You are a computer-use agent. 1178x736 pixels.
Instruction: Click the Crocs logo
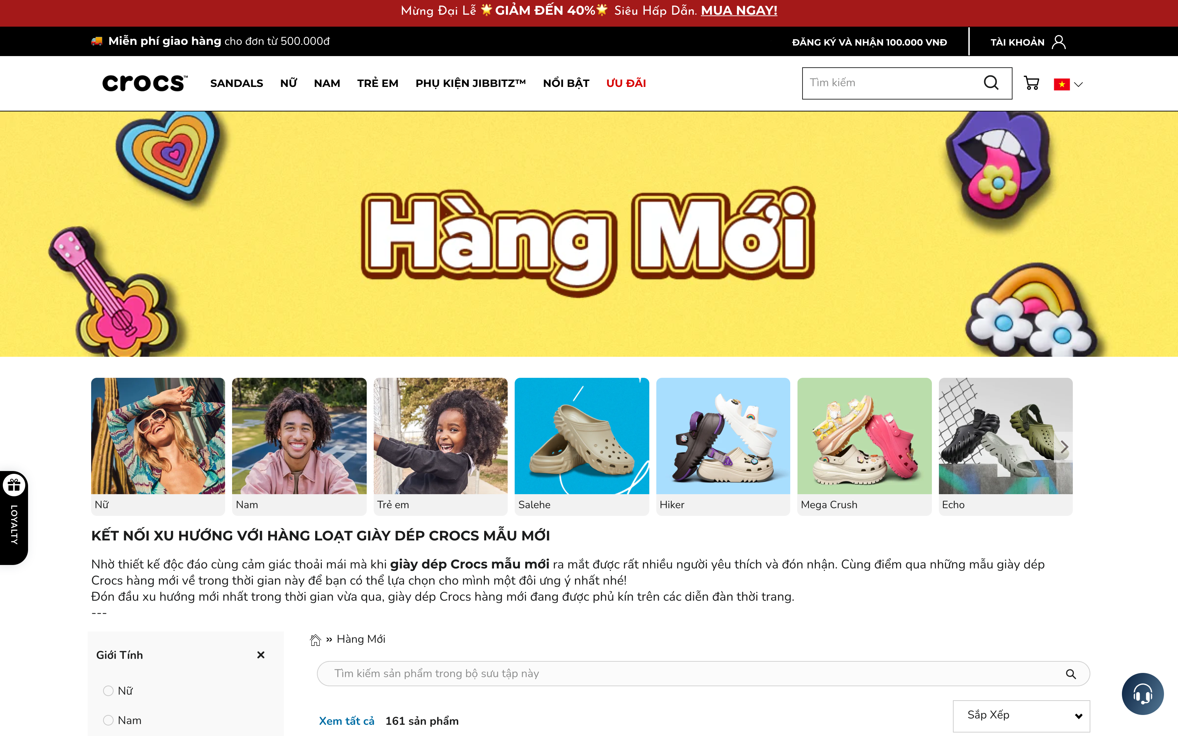coord(144,83)
